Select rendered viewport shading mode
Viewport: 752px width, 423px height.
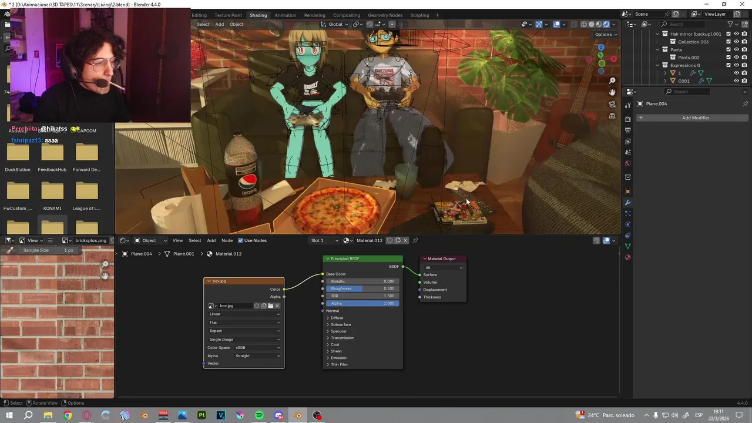point(606,24)
